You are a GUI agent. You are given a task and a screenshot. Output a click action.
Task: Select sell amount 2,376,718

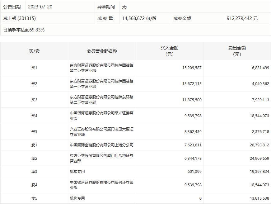click(260, 132)
